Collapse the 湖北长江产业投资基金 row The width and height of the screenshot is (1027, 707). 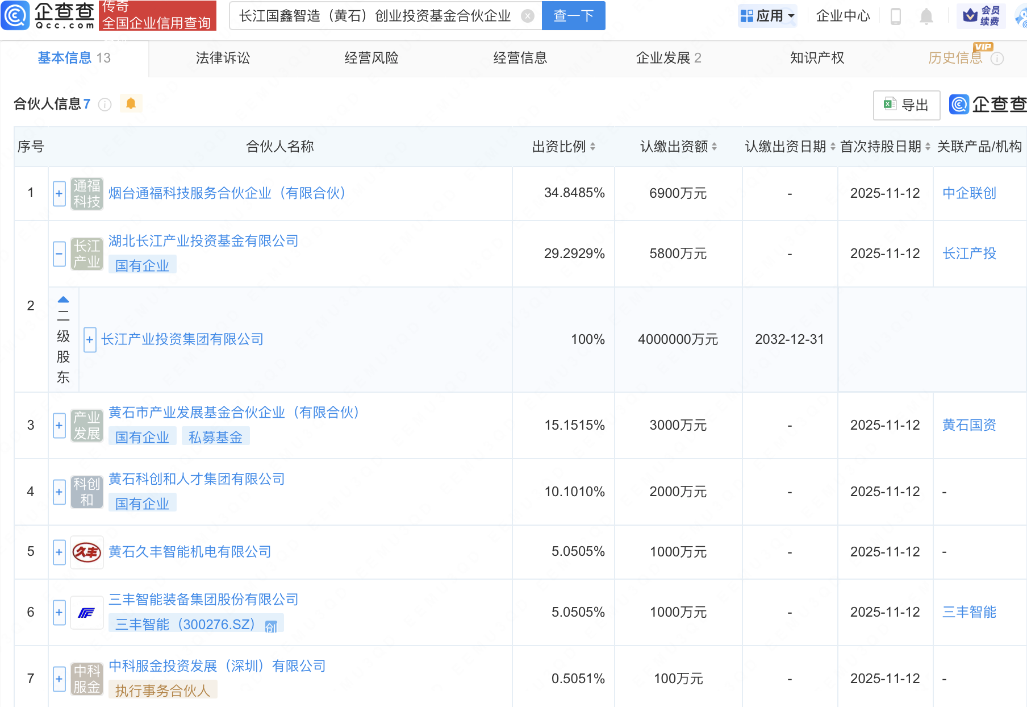(x=59, y=253)
